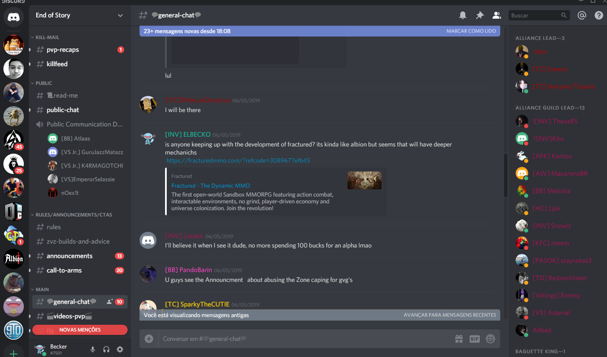Open voice user nOex1t
Viewport: 607px width, 357px height.
click(x=85, y=193)
